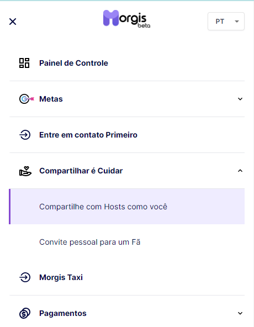Click the Entre em contato Primeiro arrow icon
This screenshot has width=254, height=327.
click(25, 135)
